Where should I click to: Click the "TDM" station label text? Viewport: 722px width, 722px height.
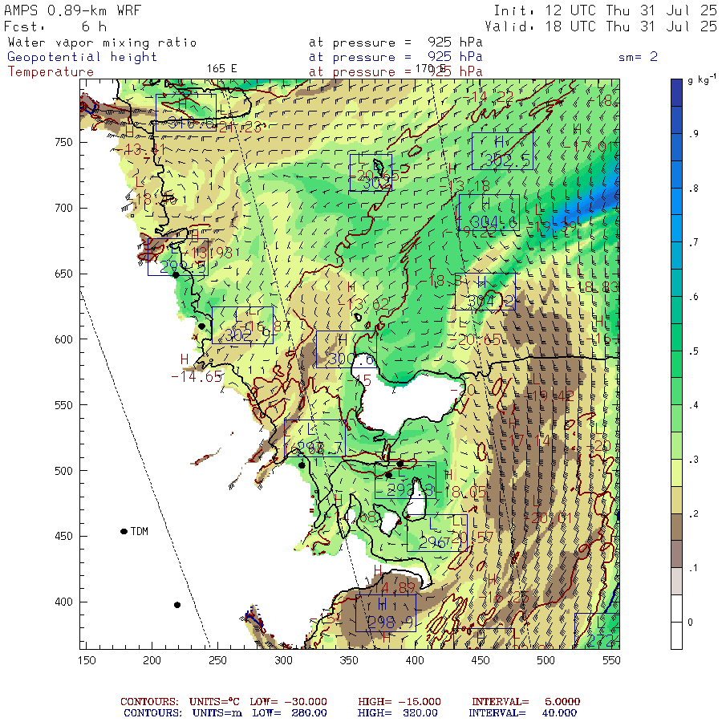point(140,531)
